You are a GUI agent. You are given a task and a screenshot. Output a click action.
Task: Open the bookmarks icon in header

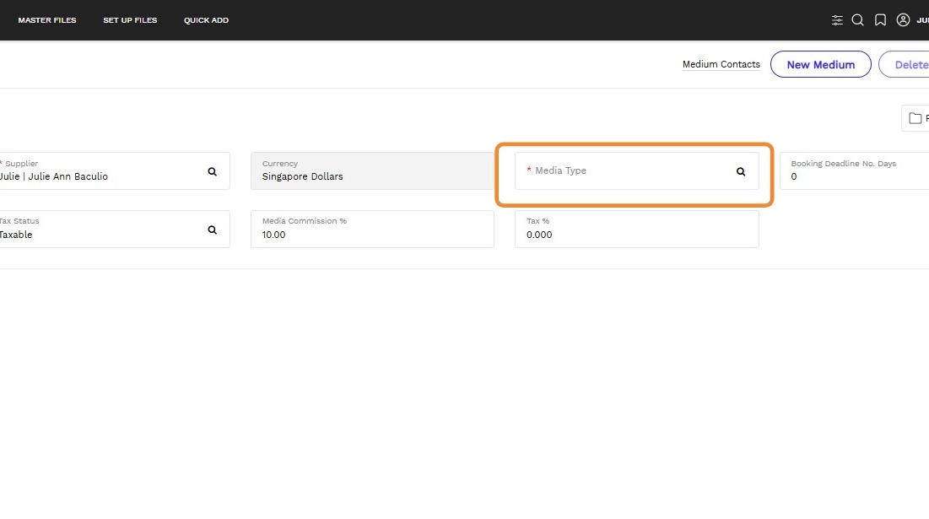(880, 20)
